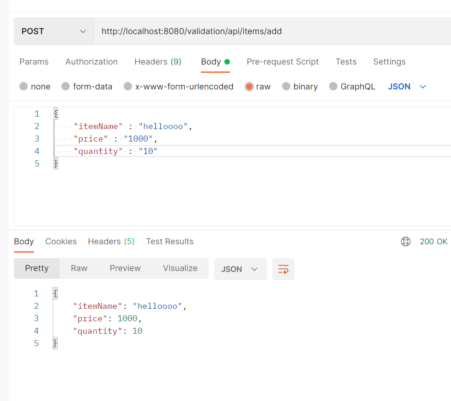Click the response Body tab

coord(24,242)
